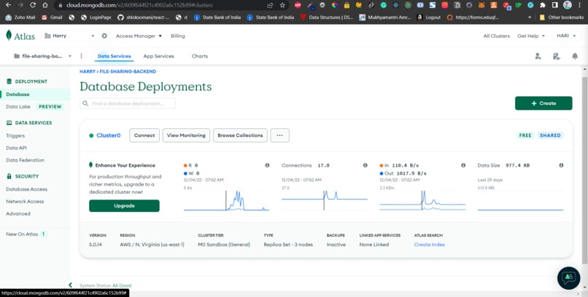Open the alerts bell icon

point(574,56)
